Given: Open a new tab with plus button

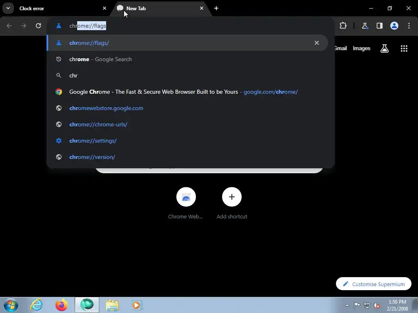Looking at the screenshot, I should tap(216, 8).
